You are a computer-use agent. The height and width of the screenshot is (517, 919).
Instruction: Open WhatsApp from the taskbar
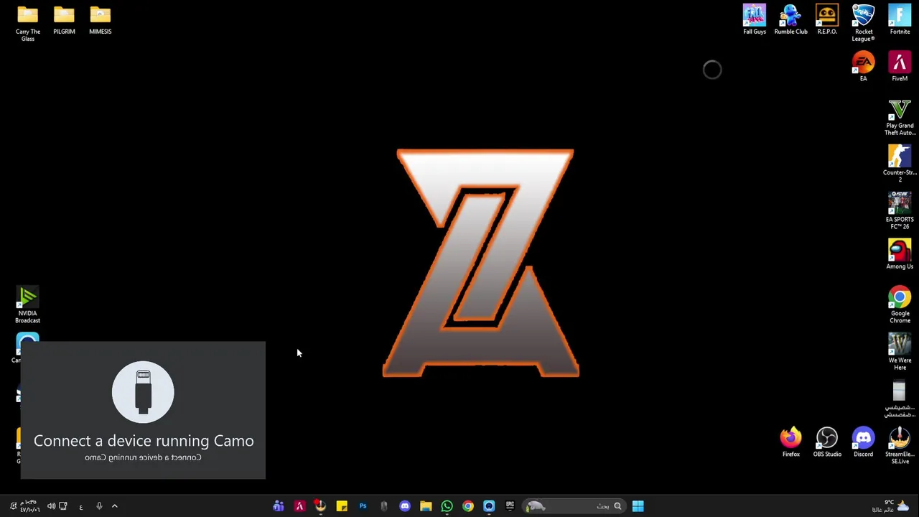click(x=447, y=506)
